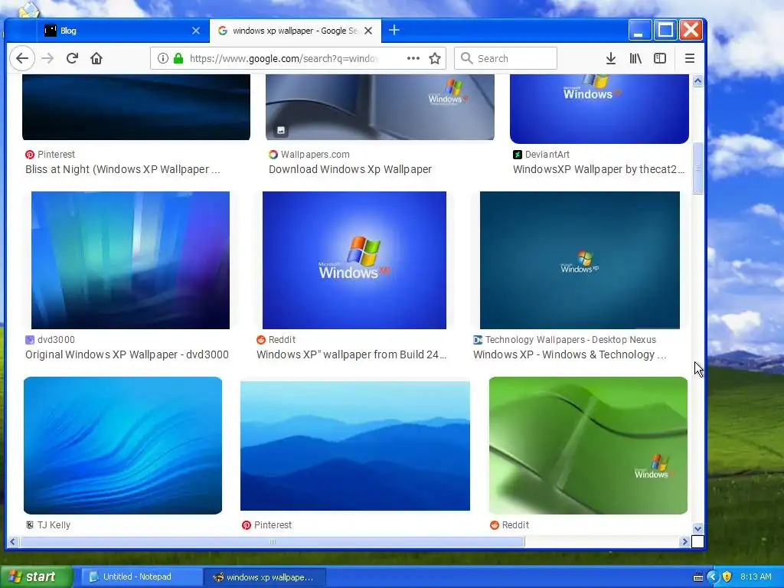Screen dimensions: 784x588
Task: Close the Blog tab
Action: pos(196,31)
